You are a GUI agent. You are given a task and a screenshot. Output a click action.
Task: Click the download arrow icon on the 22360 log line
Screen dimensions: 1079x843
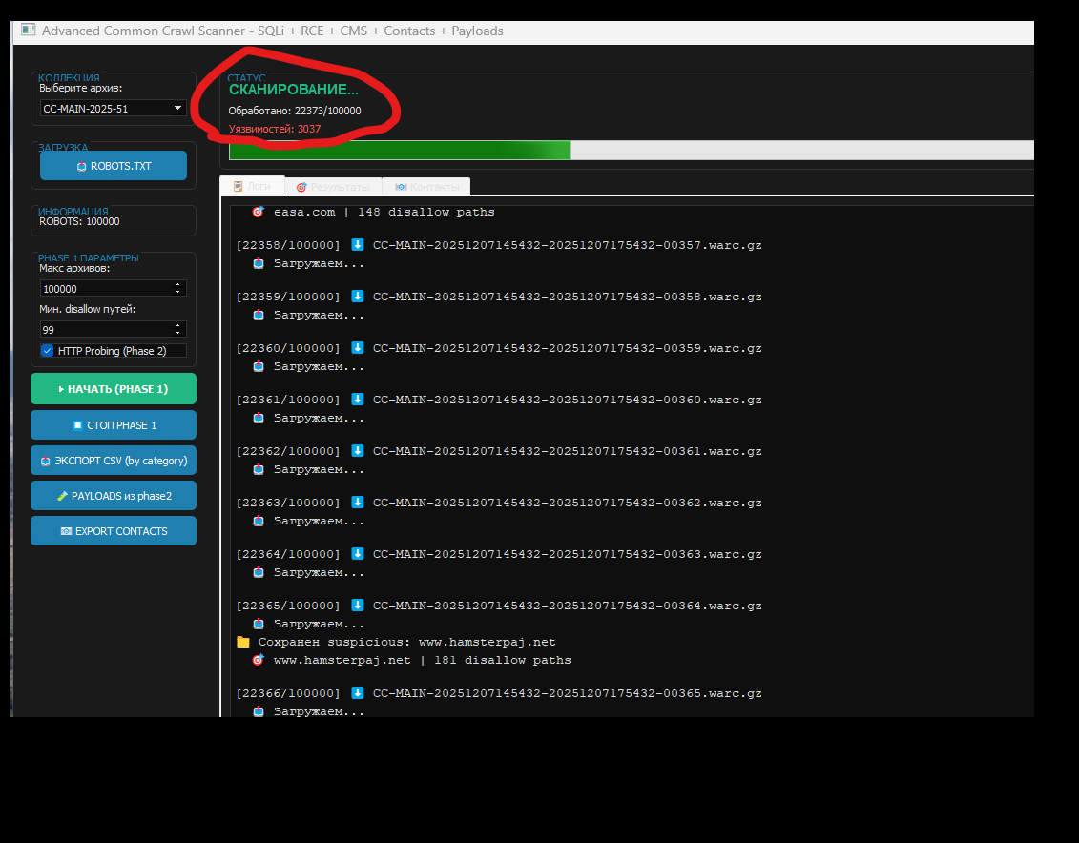pyautogui.click(x=357, y=347)
